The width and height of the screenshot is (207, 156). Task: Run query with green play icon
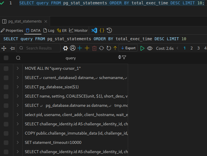142,48
